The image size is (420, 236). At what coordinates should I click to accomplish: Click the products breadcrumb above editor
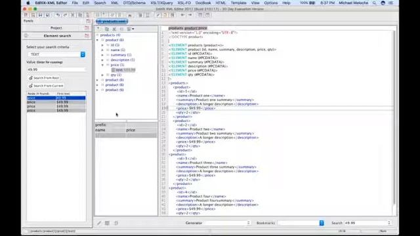(176, 28)
